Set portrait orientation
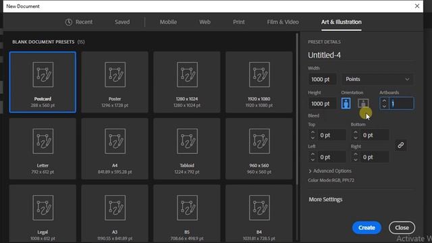 click(346, 103)
